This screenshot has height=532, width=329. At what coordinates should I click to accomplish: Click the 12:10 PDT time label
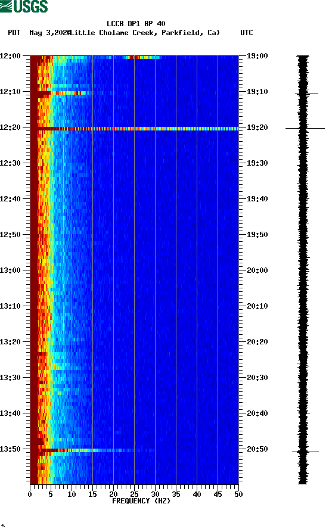pos(10,92)
